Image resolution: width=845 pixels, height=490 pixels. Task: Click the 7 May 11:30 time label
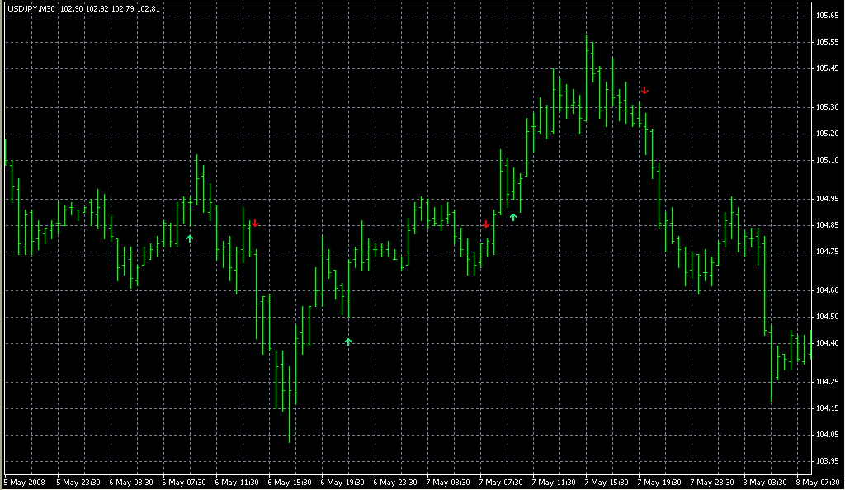coord(554,483)
